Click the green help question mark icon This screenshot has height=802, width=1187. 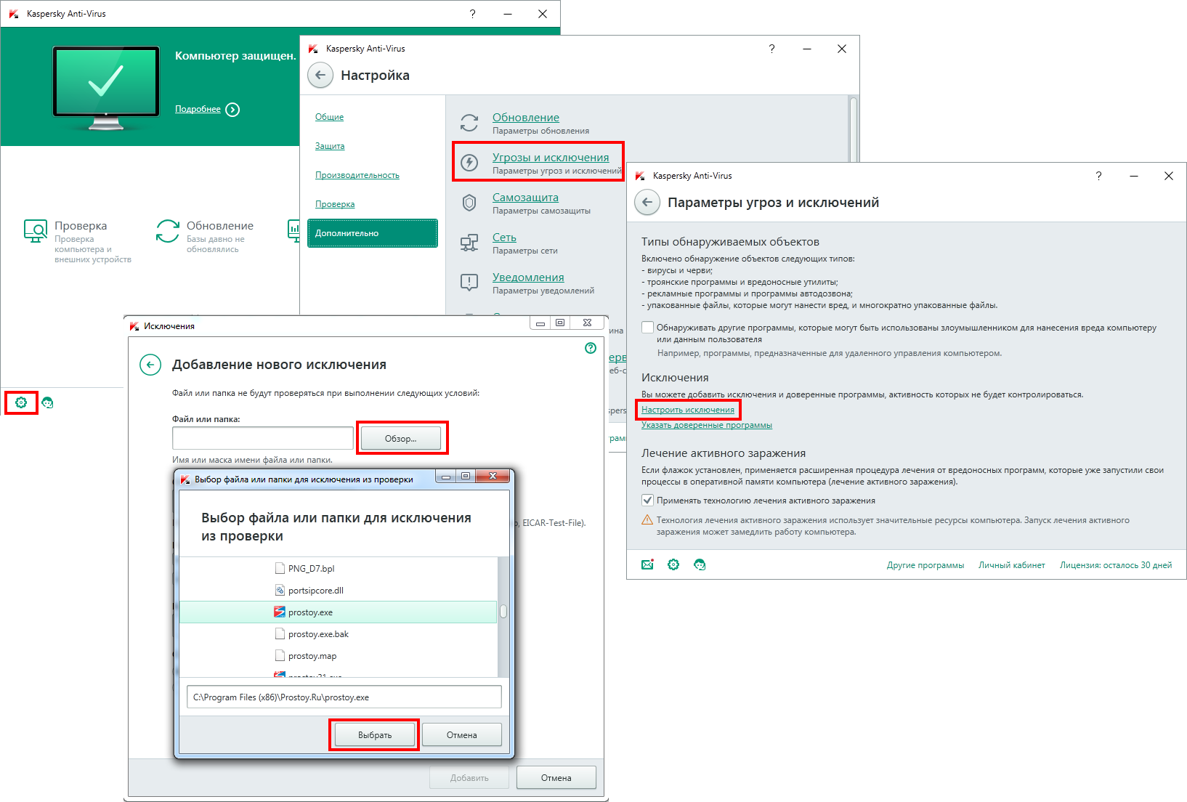click(591, 348)
